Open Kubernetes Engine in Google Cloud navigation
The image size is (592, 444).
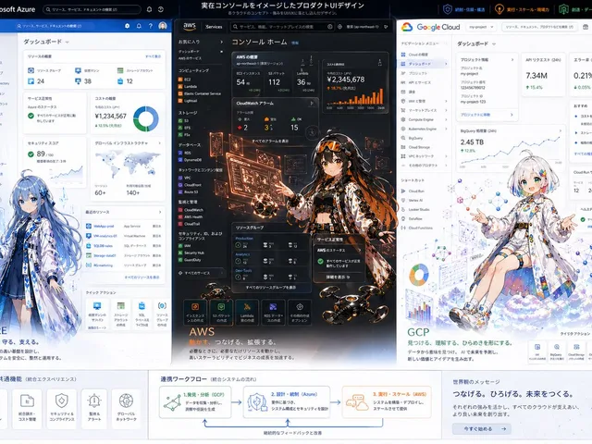point(424,129)
